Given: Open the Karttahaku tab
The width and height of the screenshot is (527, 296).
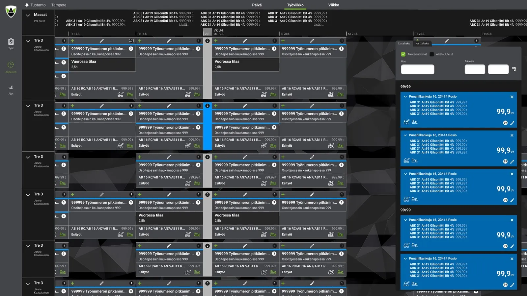Looking at the screenshot, I should [422, 43].
